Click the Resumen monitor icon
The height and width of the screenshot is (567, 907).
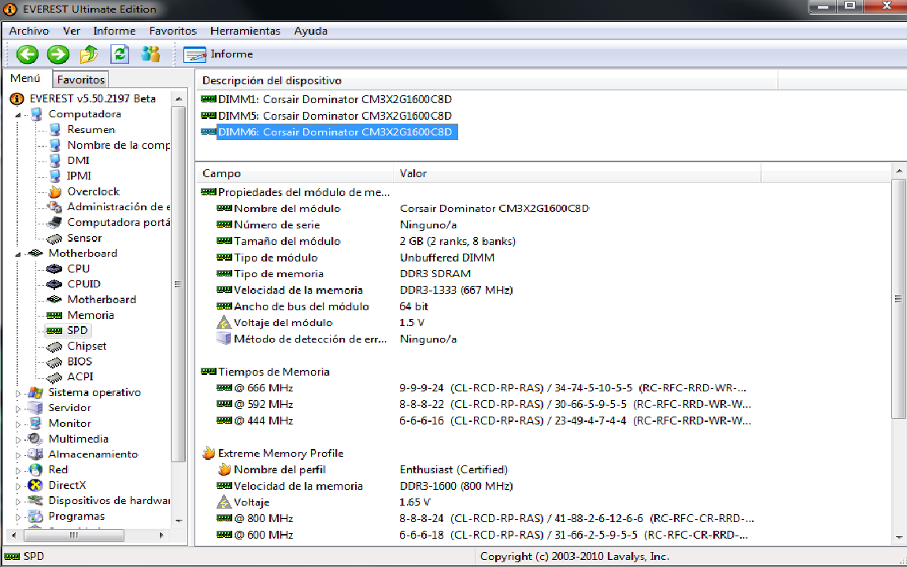(55, 130)
